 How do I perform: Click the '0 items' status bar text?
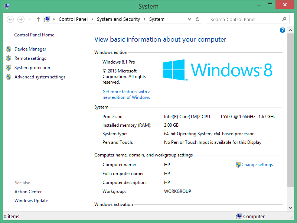tap(12, 216)
